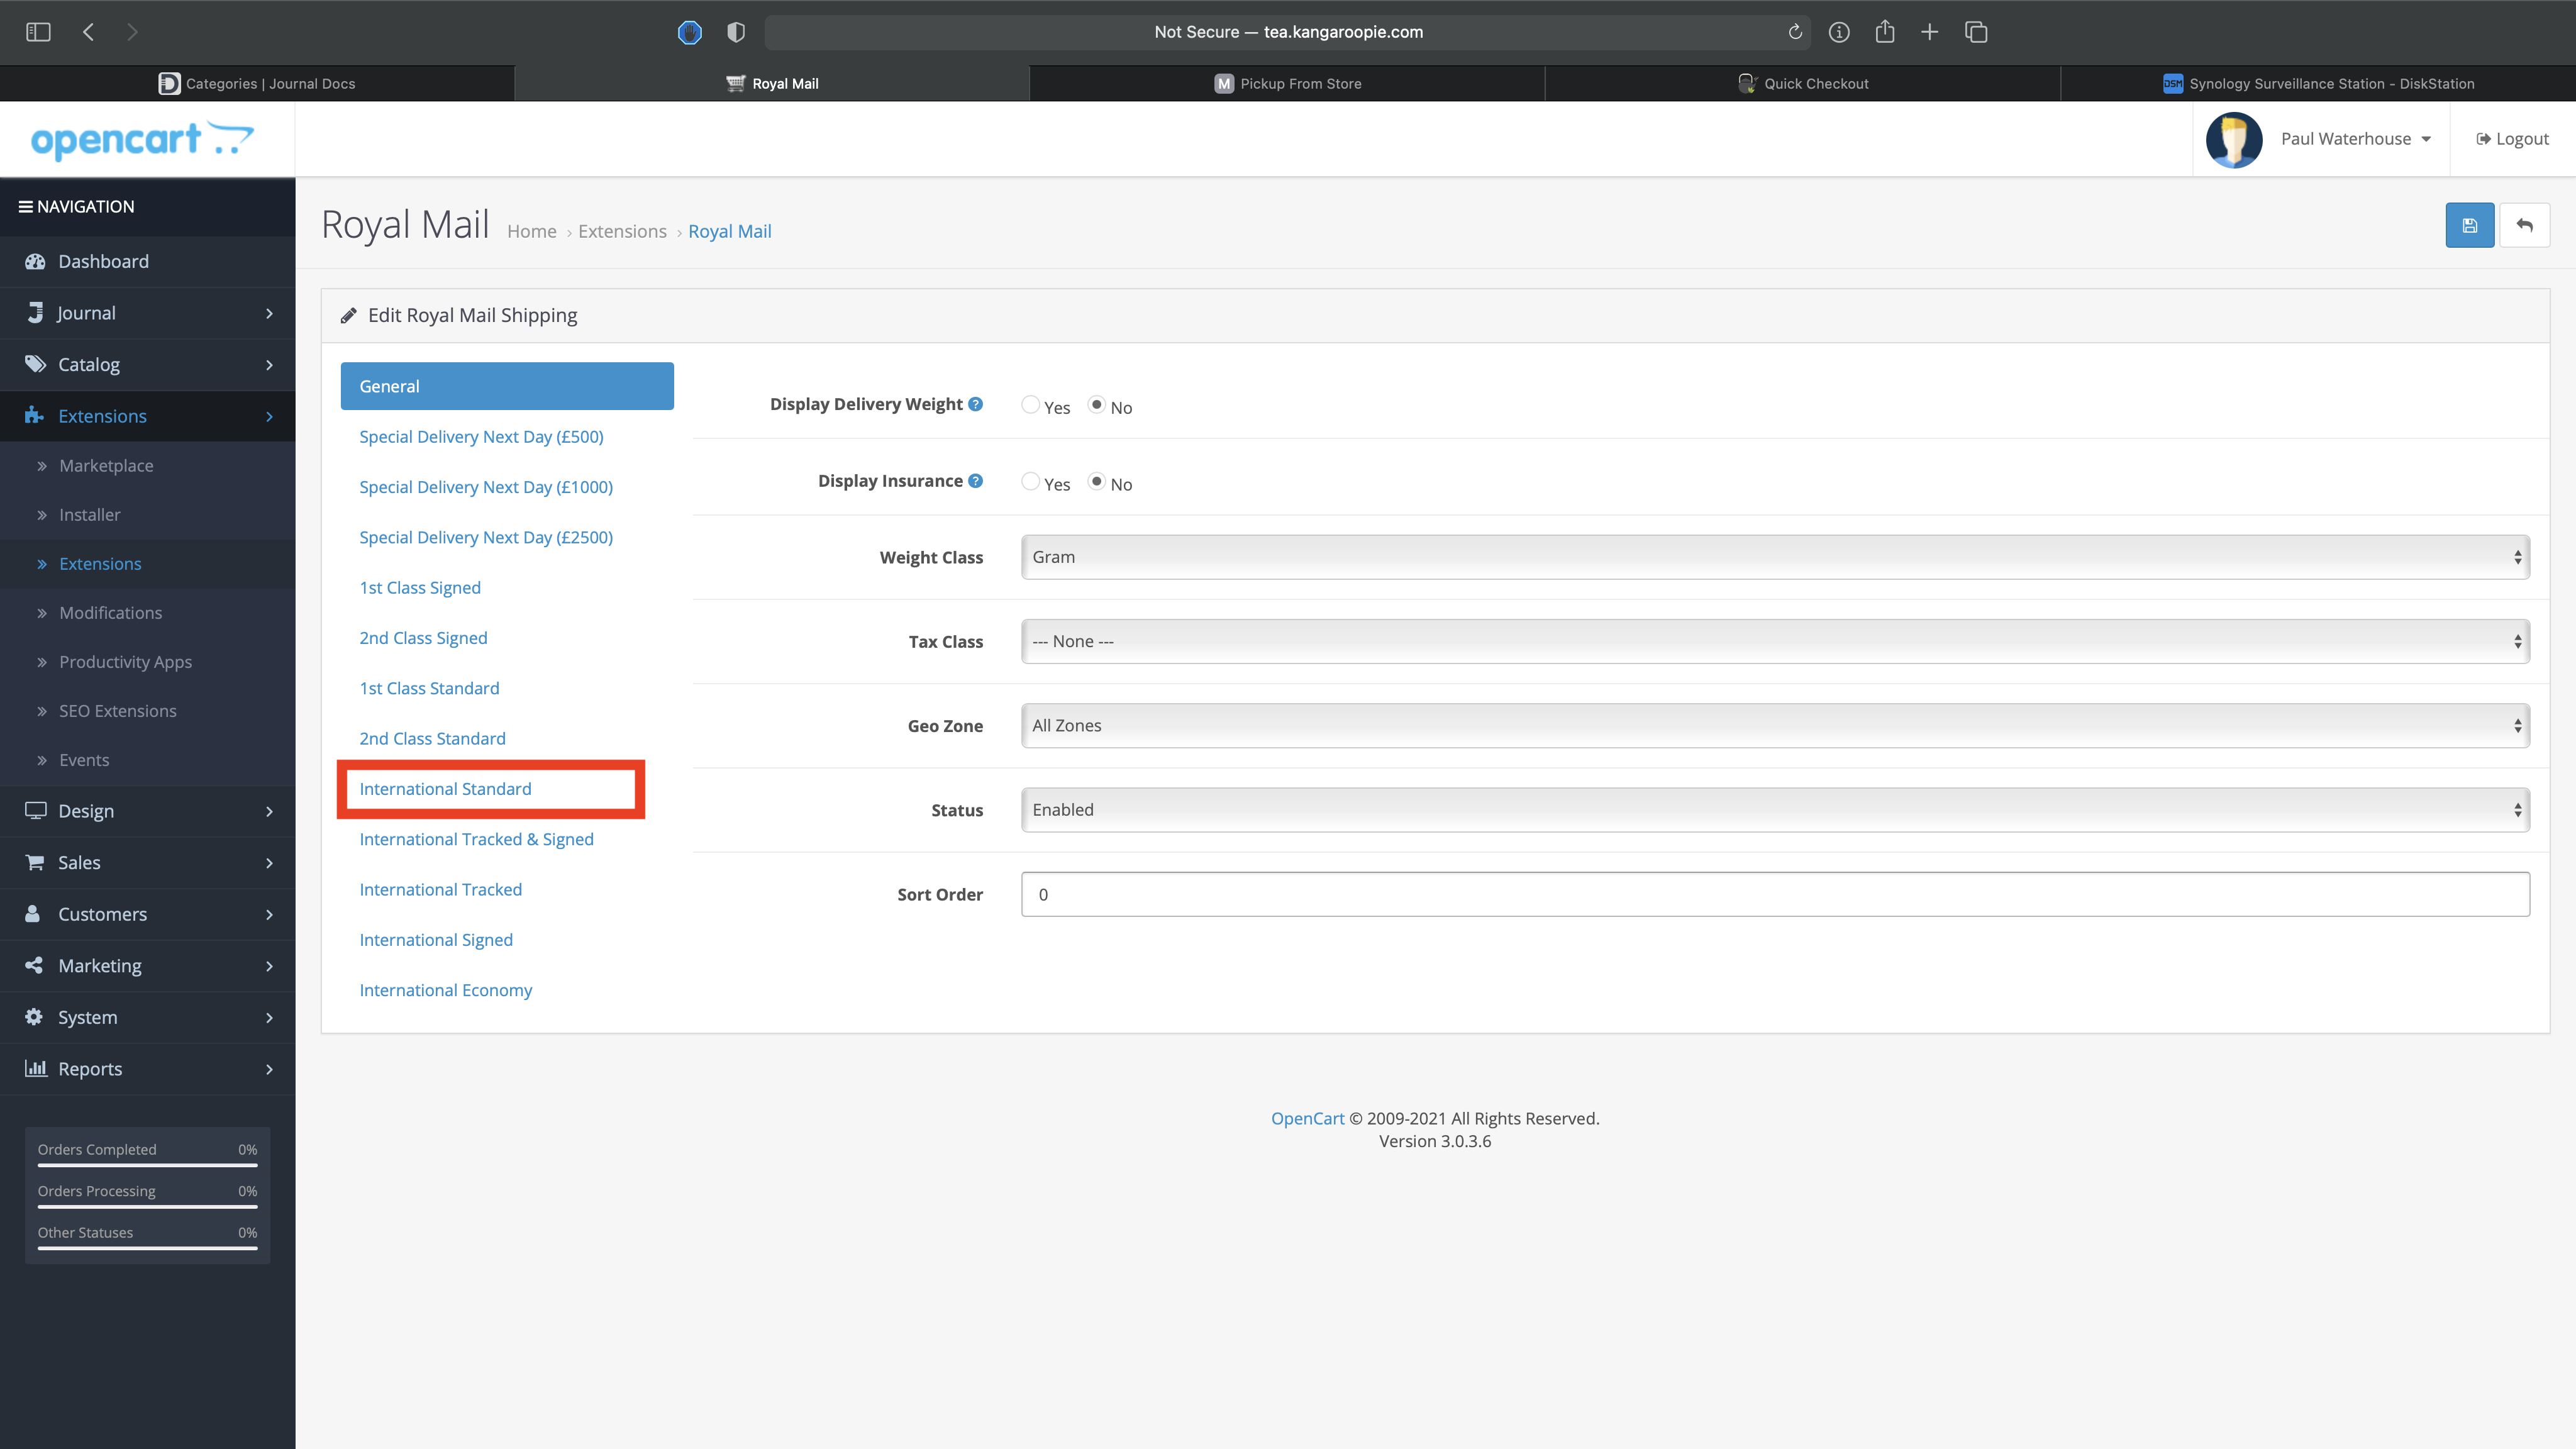Click the blue Save floppy-disk icon
Screen dimensions: 2576x1449
click(2469, 225)
